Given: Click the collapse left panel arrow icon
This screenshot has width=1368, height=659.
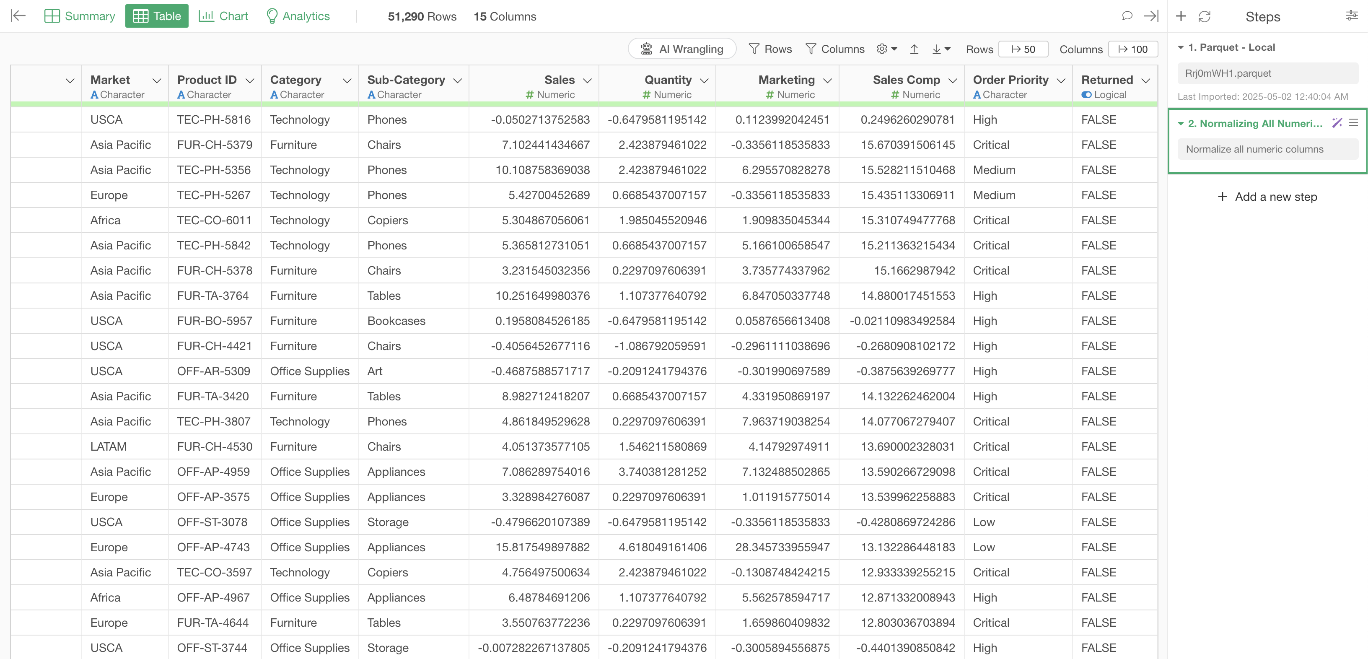Looking at the screenshot, I should coord(18,16).
